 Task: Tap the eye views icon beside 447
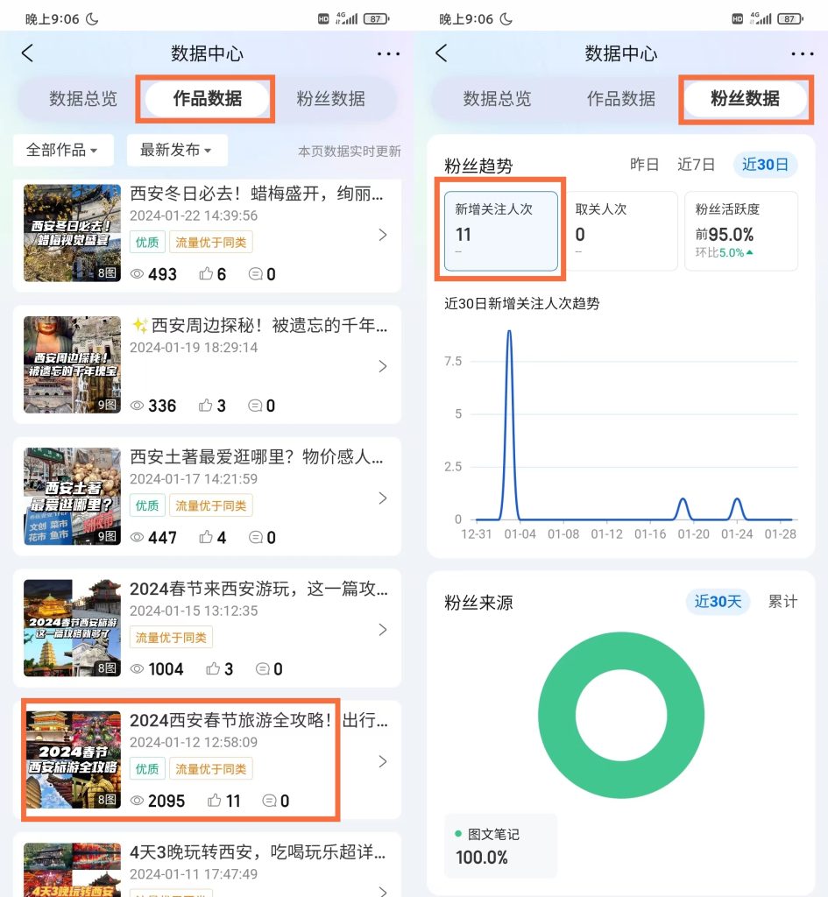(x=137, y=537)
